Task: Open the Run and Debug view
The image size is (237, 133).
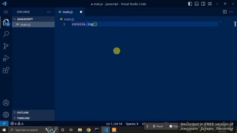Action: tap(6, 58)
